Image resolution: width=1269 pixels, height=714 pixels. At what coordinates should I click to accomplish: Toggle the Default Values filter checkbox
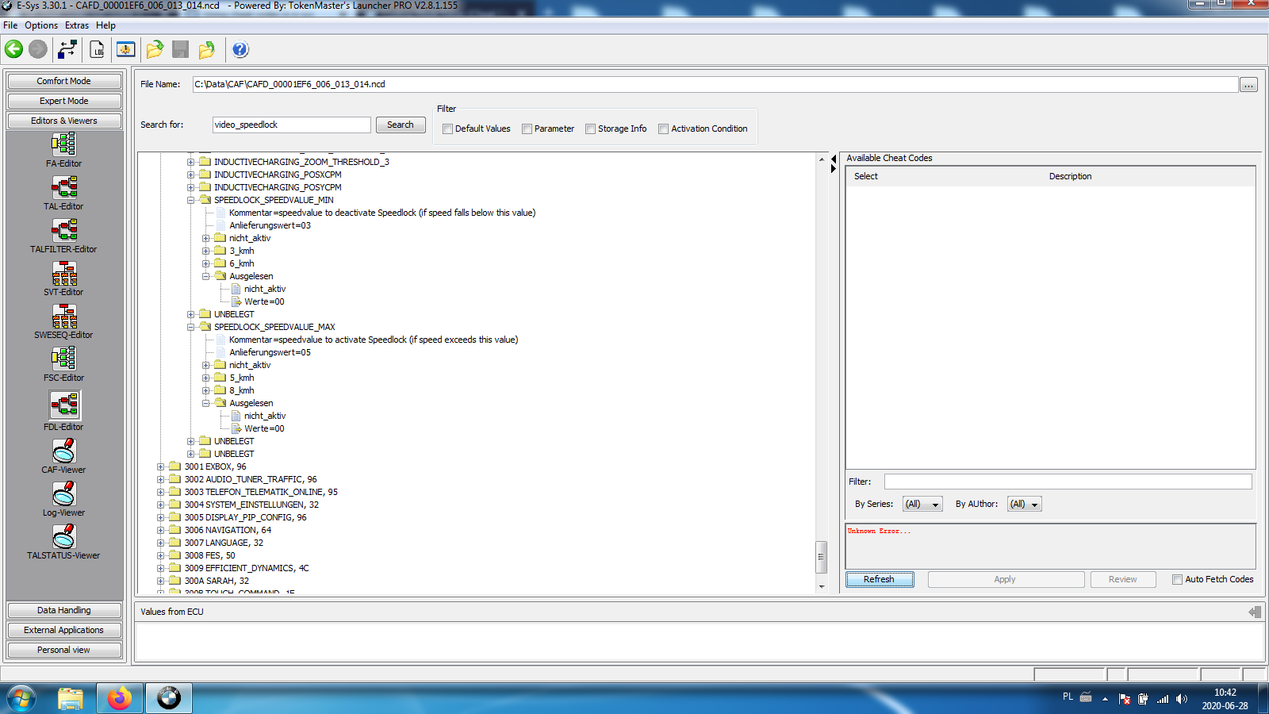(x=448, y=129)
